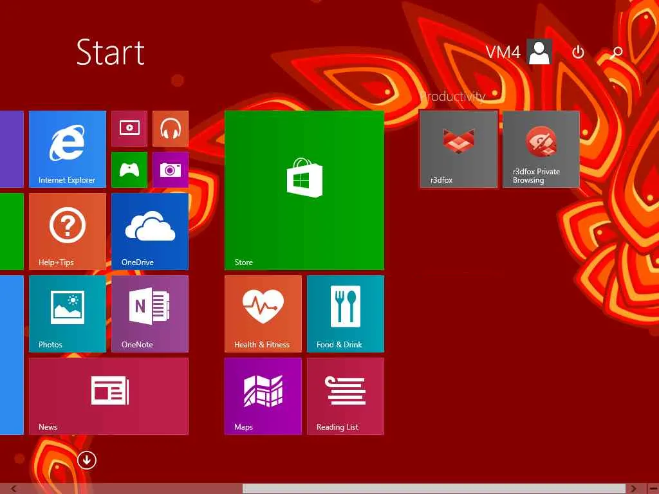Open the Xbox Games tile
Viewport: 659px width, 494px height.
point(129,170)
